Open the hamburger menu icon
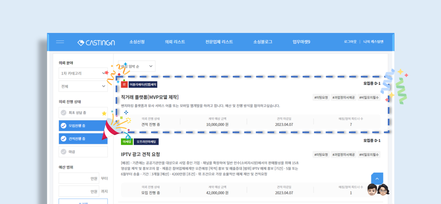 point(60,42)
